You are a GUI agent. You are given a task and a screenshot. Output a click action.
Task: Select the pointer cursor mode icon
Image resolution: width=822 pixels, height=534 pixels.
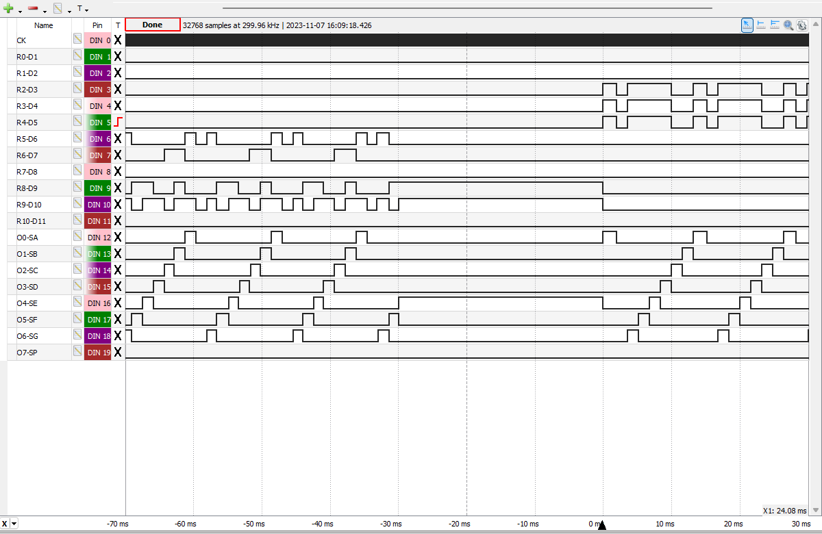[747, 25]
